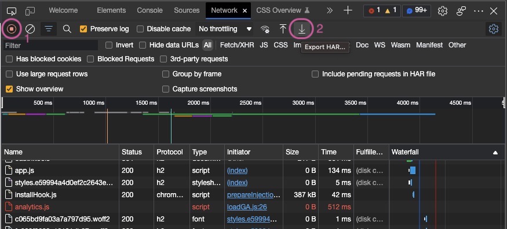Enable Group by frame checkbox
The width and height of the screenshot is (507, 229).
pyautogui.click(x=166, y=74)
